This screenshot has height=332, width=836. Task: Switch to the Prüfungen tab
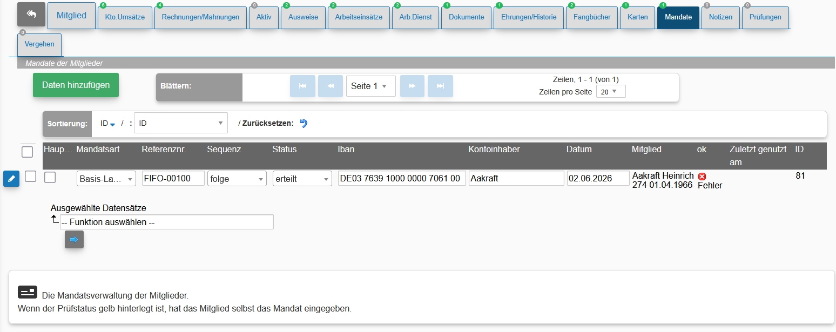coord(765,17)
